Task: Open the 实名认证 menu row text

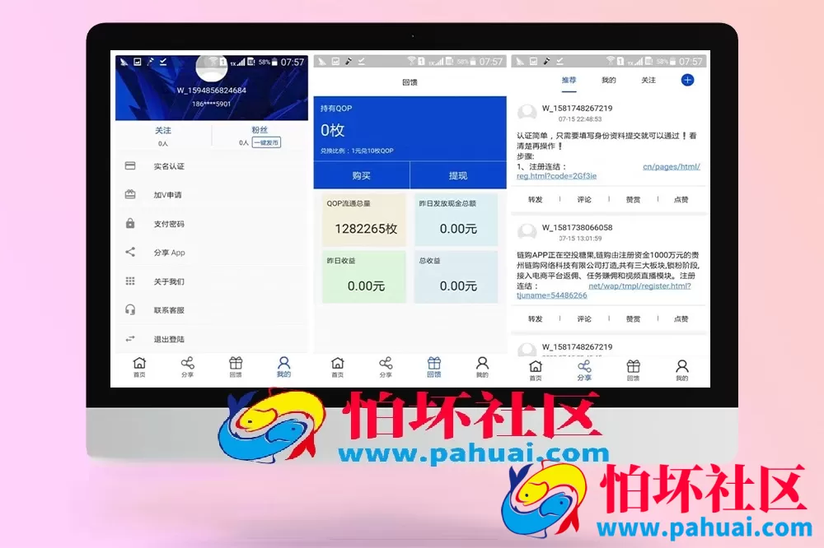Action: click(169, 166)
